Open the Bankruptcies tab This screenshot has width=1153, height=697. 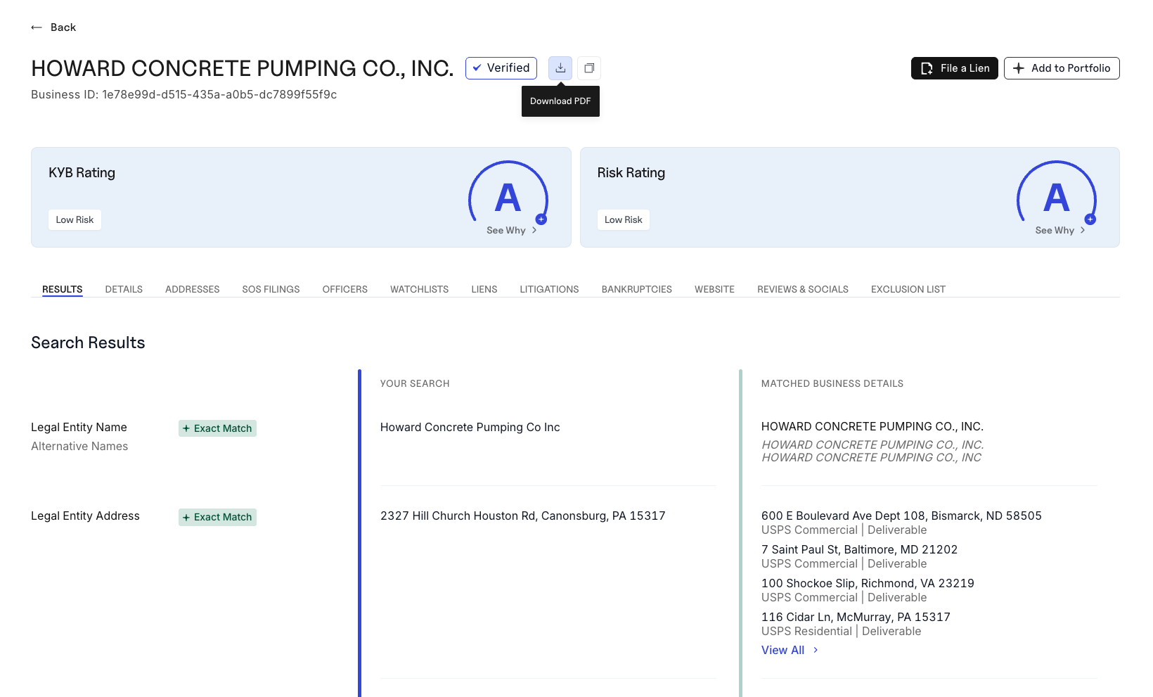pyautogui.click(x=637, y=289)
